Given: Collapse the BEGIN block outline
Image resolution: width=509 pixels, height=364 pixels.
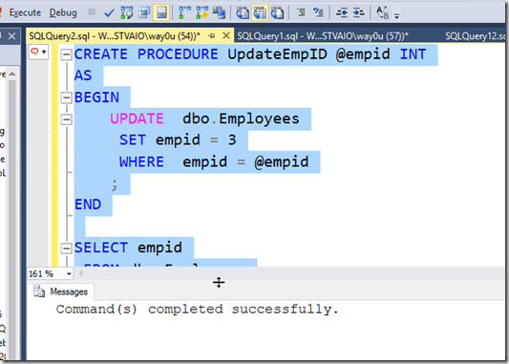Looking at the screenshot, I should pyautogui.click(x=66, y=97).
